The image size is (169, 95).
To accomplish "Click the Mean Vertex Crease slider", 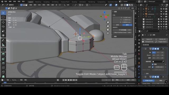I will point(122,32).
